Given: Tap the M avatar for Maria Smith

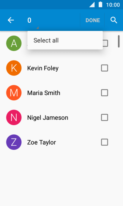Looking at the screenshot, I should 14,93.
